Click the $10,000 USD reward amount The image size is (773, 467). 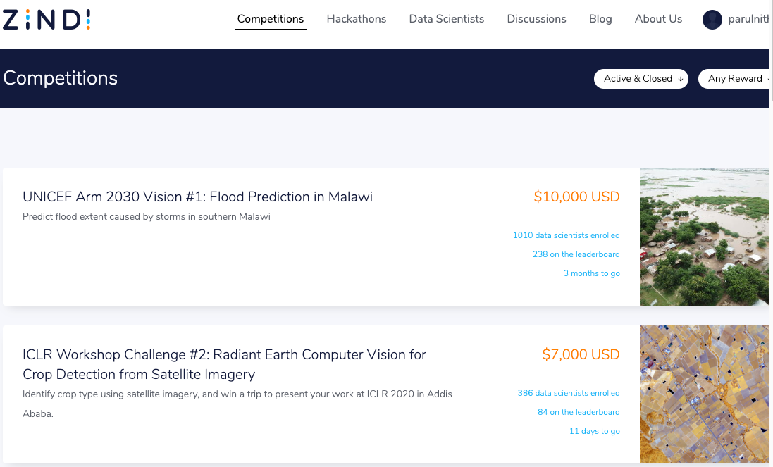[x=576, y=197]
